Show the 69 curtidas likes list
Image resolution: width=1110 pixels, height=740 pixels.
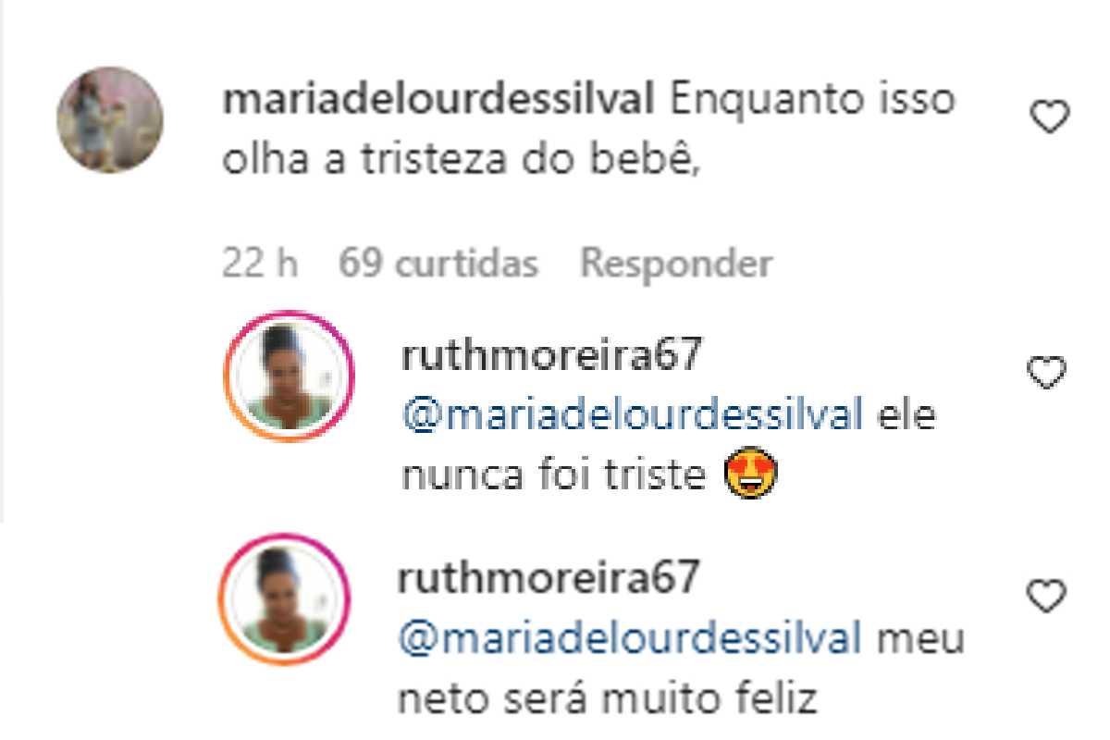[438, 265]
